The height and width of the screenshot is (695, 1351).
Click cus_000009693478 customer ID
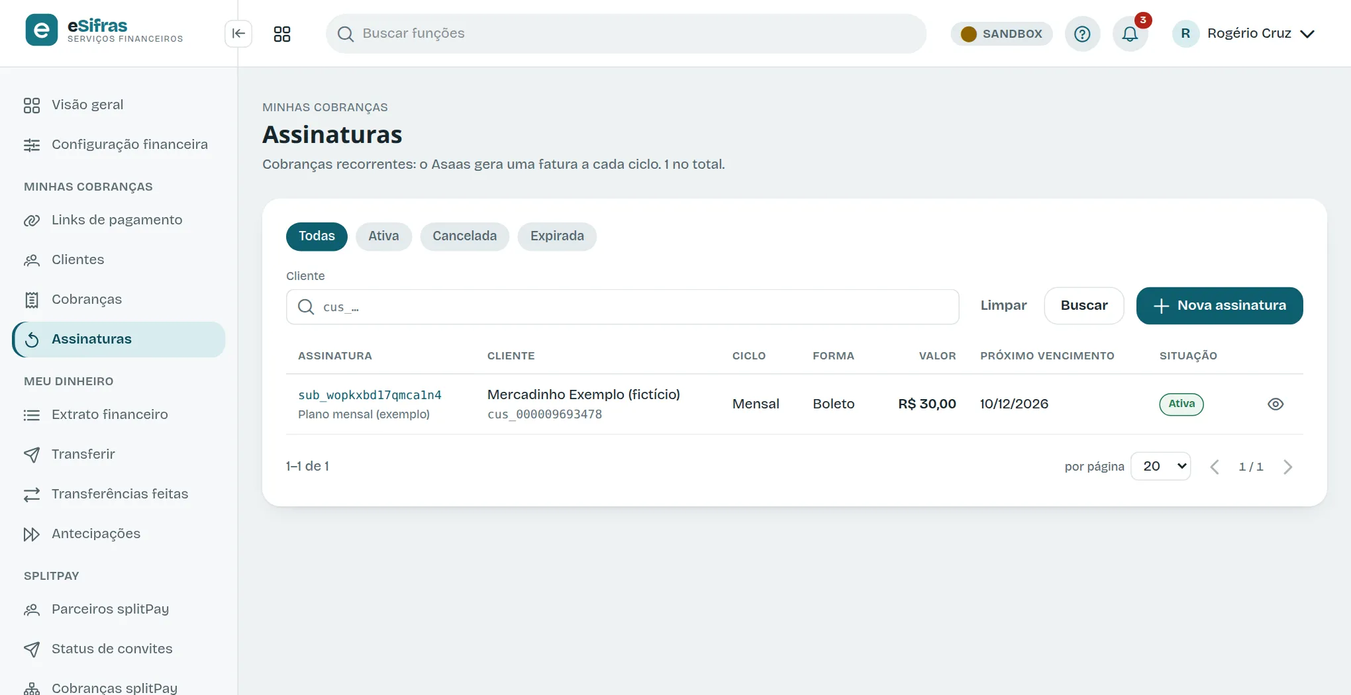544,414
